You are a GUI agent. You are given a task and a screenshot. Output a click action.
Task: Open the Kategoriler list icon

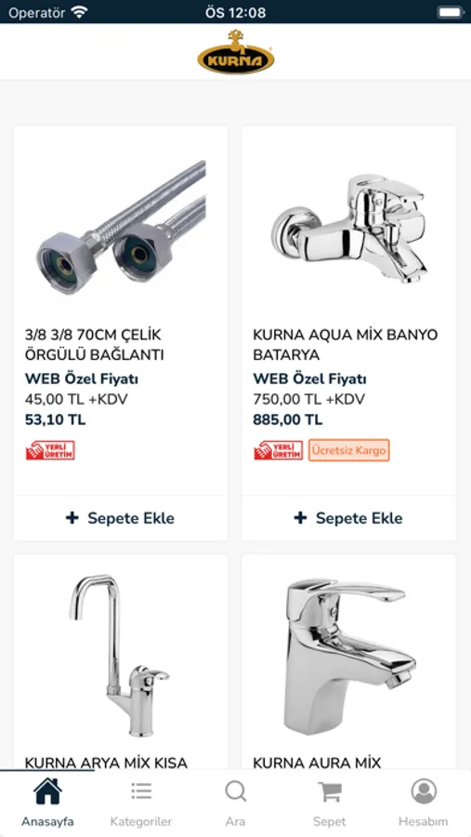pos(141,791)
